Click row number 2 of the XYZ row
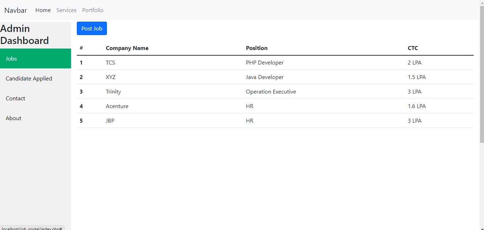This screenshot has height=230, width=484. pyautogui.click(x=81, y=77)
